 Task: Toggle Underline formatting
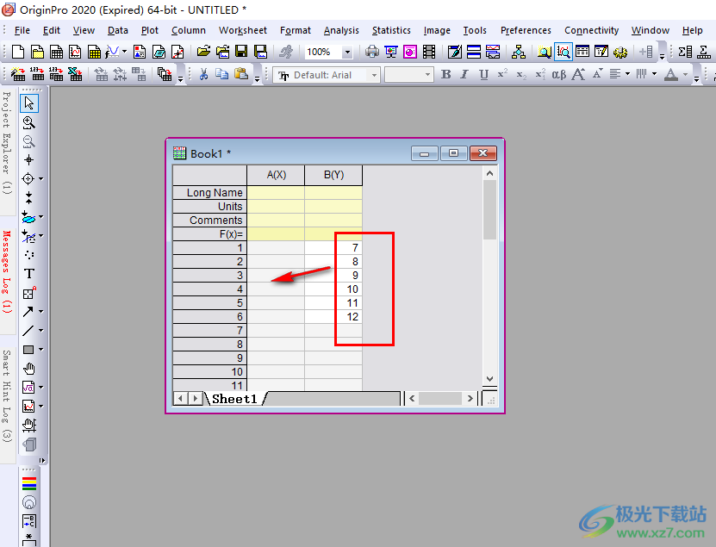[x=483, y=74]
